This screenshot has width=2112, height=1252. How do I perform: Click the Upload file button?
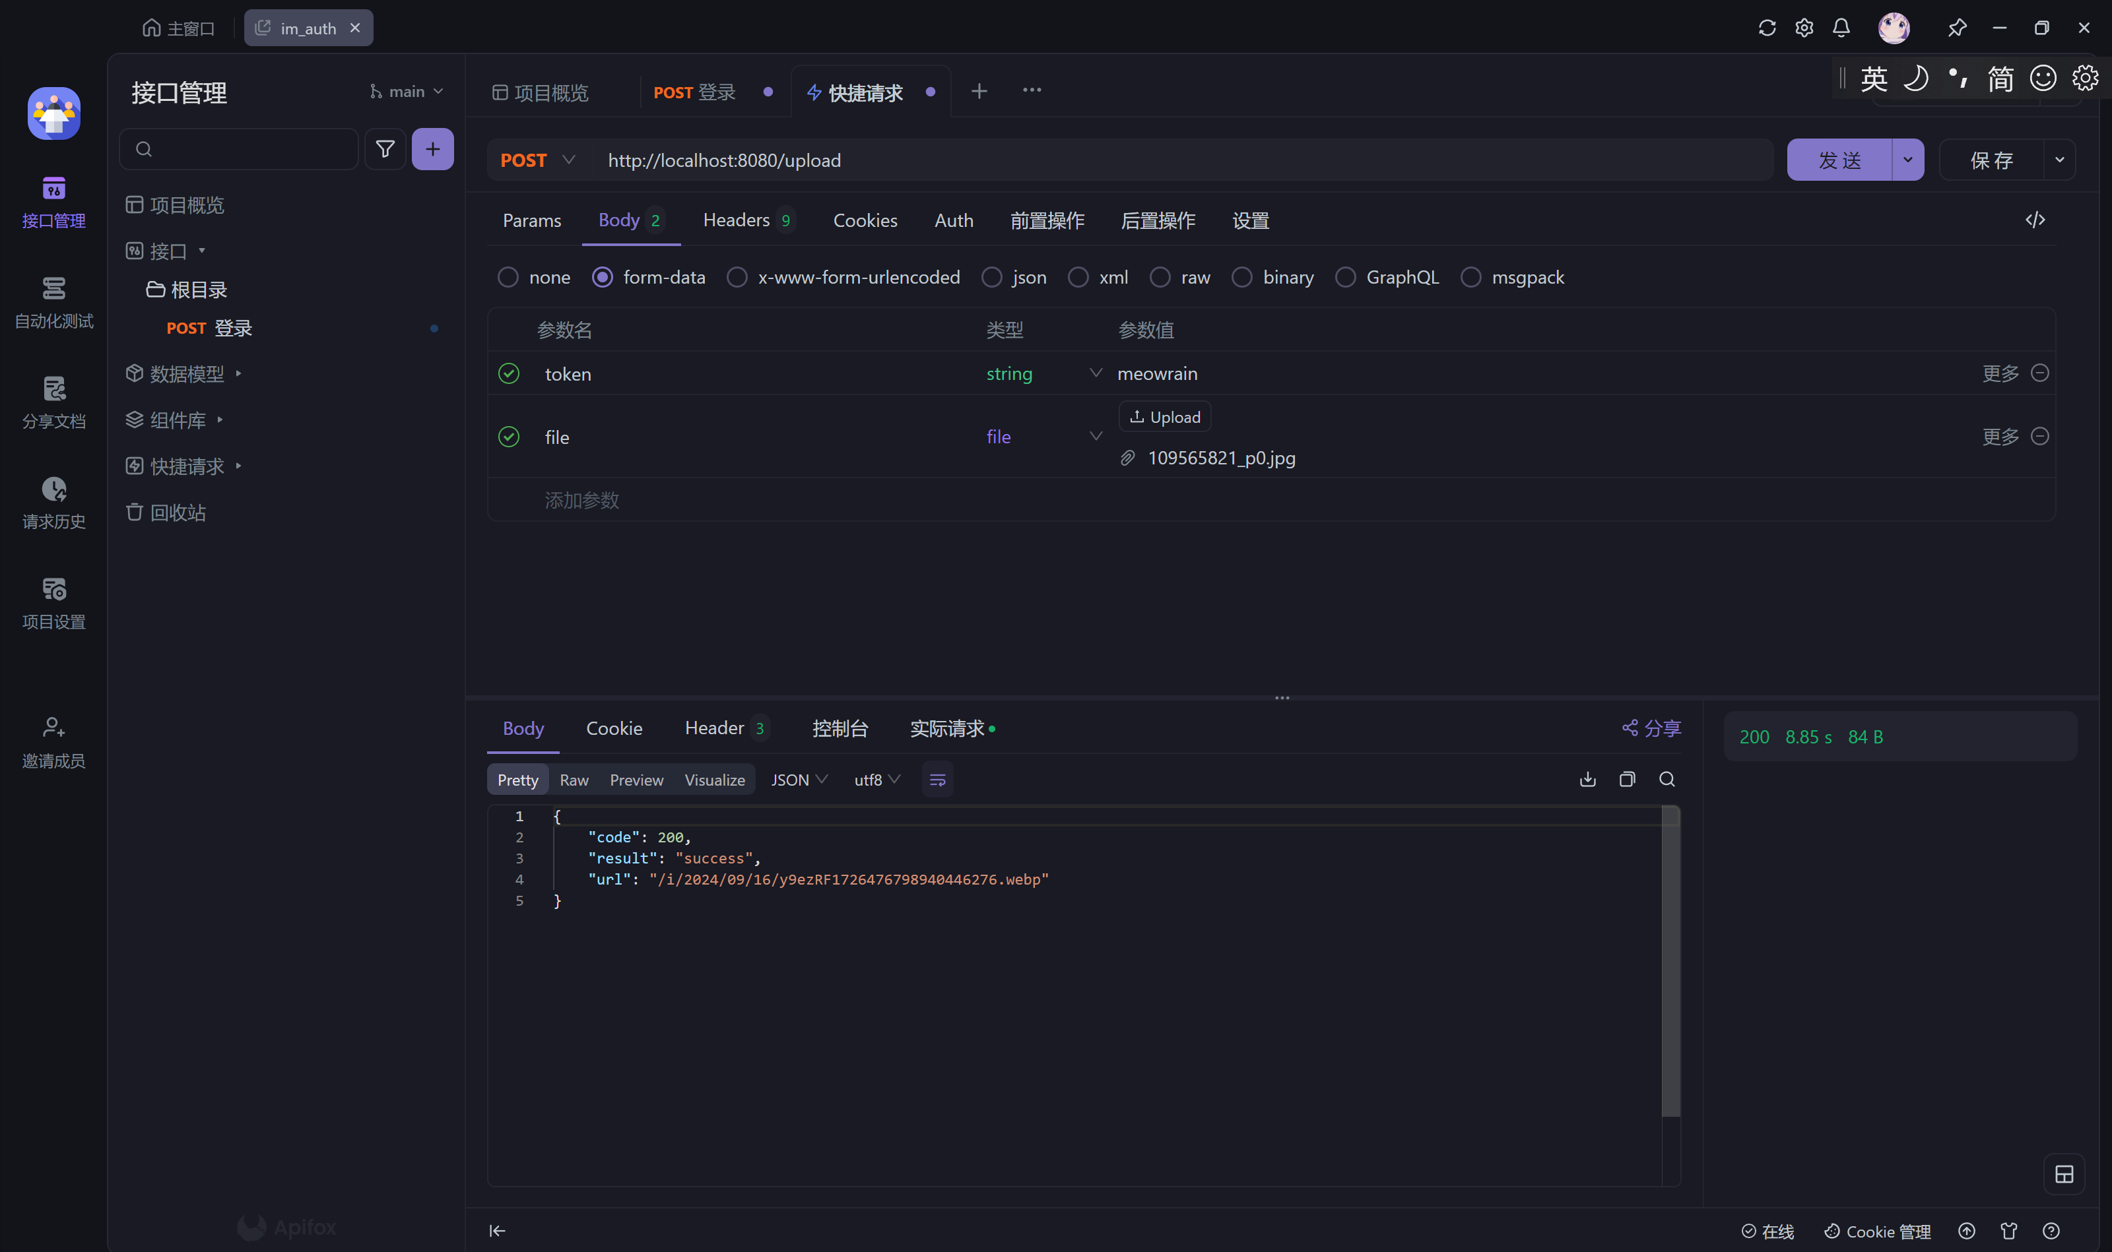[1165, 417]
